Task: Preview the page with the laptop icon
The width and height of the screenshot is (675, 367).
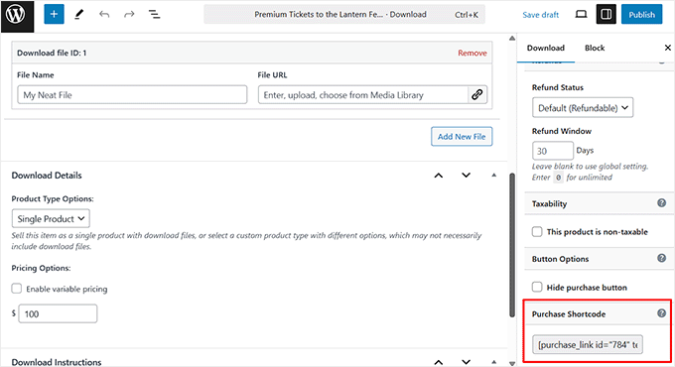Action: [581, 15]
